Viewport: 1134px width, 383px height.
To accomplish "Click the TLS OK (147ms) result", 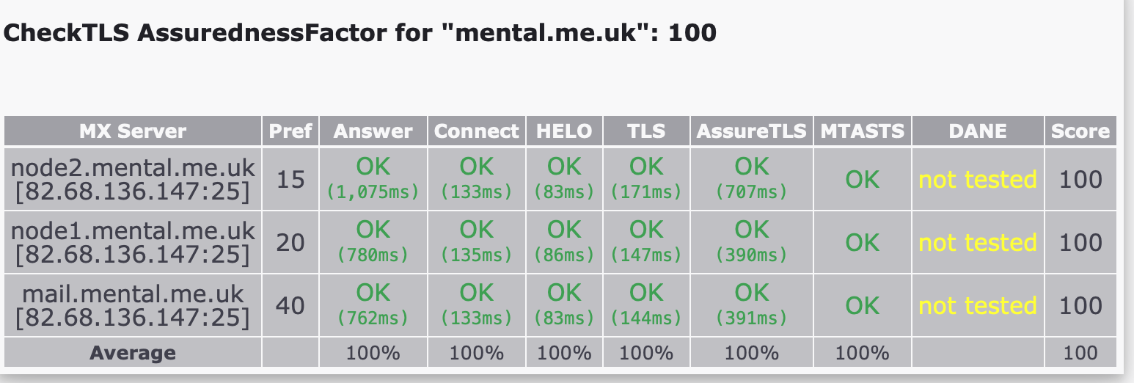I will (x=646, y=242).
